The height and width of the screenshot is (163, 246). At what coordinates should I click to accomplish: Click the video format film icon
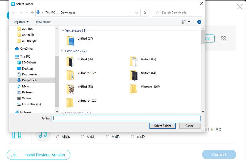coord(17,135)
